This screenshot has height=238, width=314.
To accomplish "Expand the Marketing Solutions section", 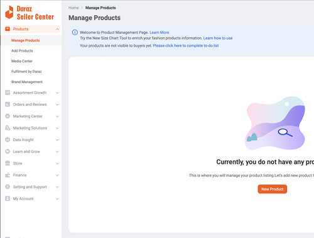I will tap(57, 128).
